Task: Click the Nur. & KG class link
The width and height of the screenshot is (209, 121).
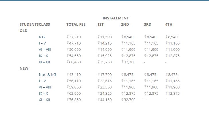Action: coord(47,74)
